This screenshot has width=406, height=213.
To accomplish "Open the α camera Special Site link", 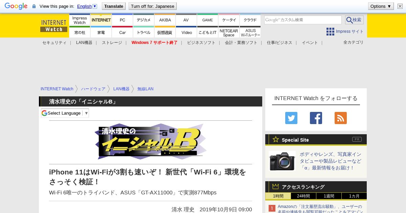I will click(331, 161).
